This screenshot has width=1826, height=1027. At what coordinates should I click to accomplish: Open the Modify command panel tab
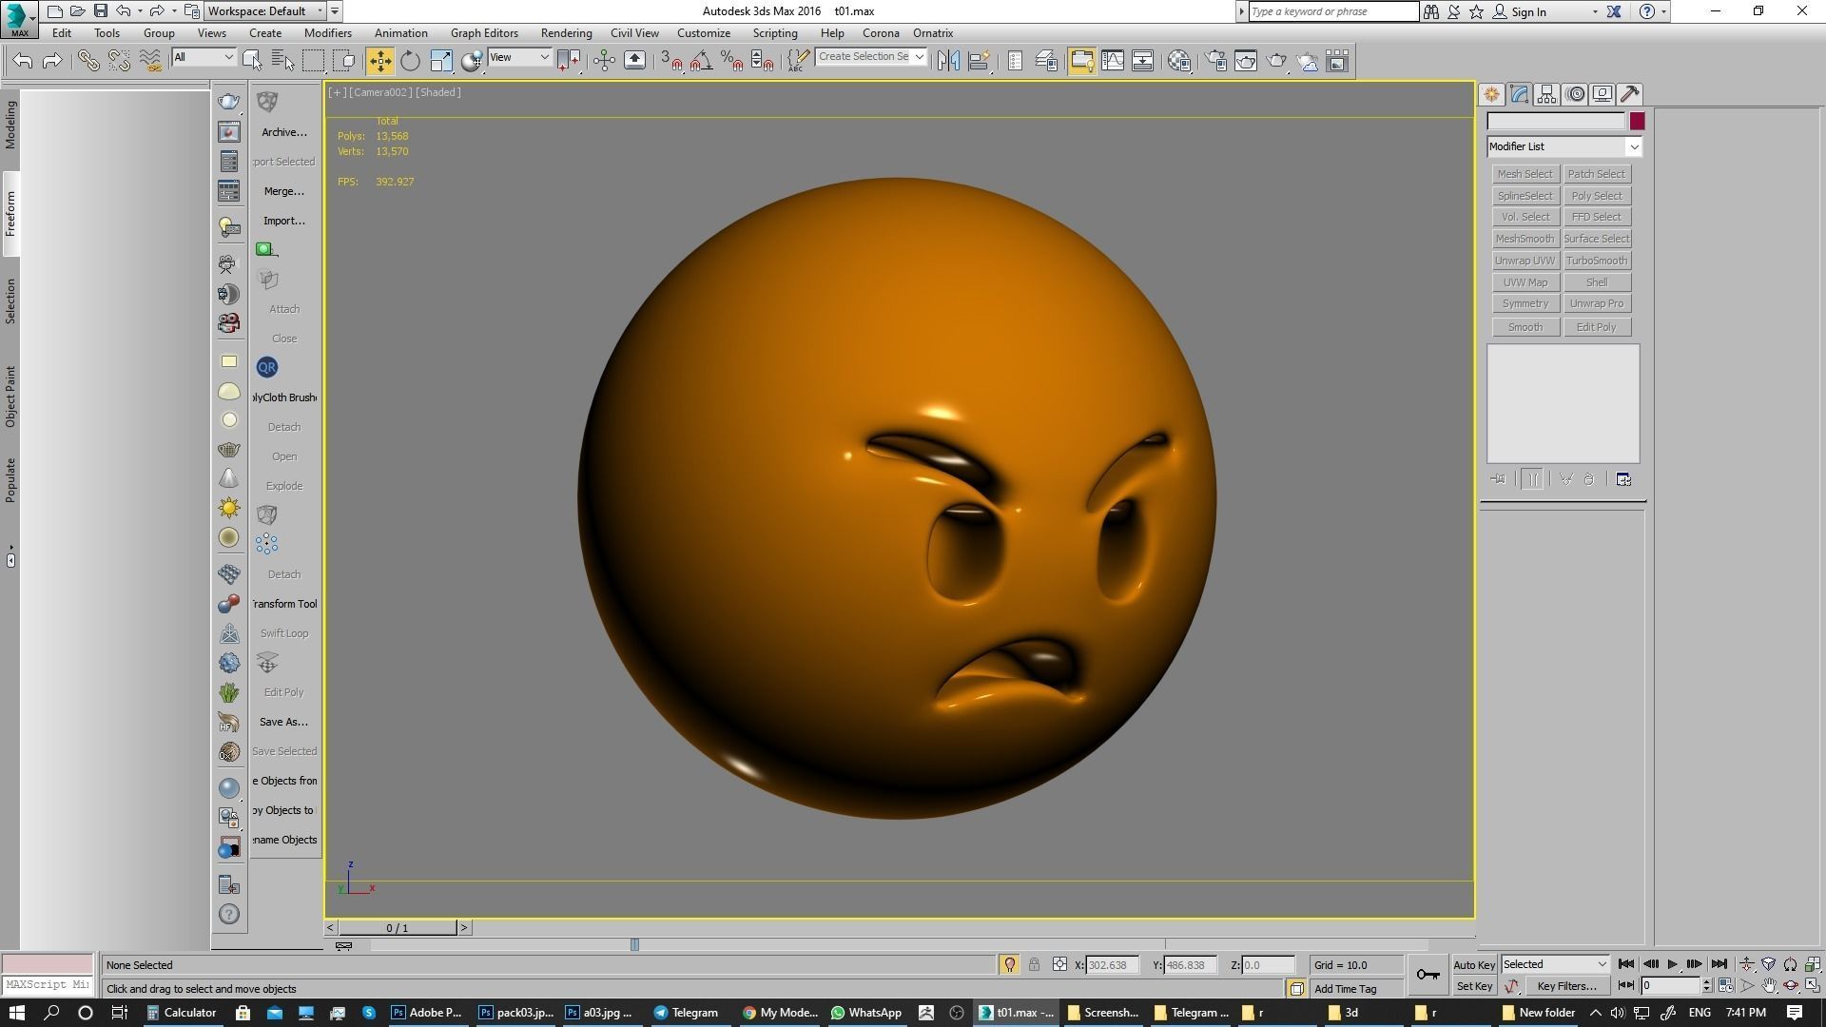pyautogui.click(x=1519, y=94)
